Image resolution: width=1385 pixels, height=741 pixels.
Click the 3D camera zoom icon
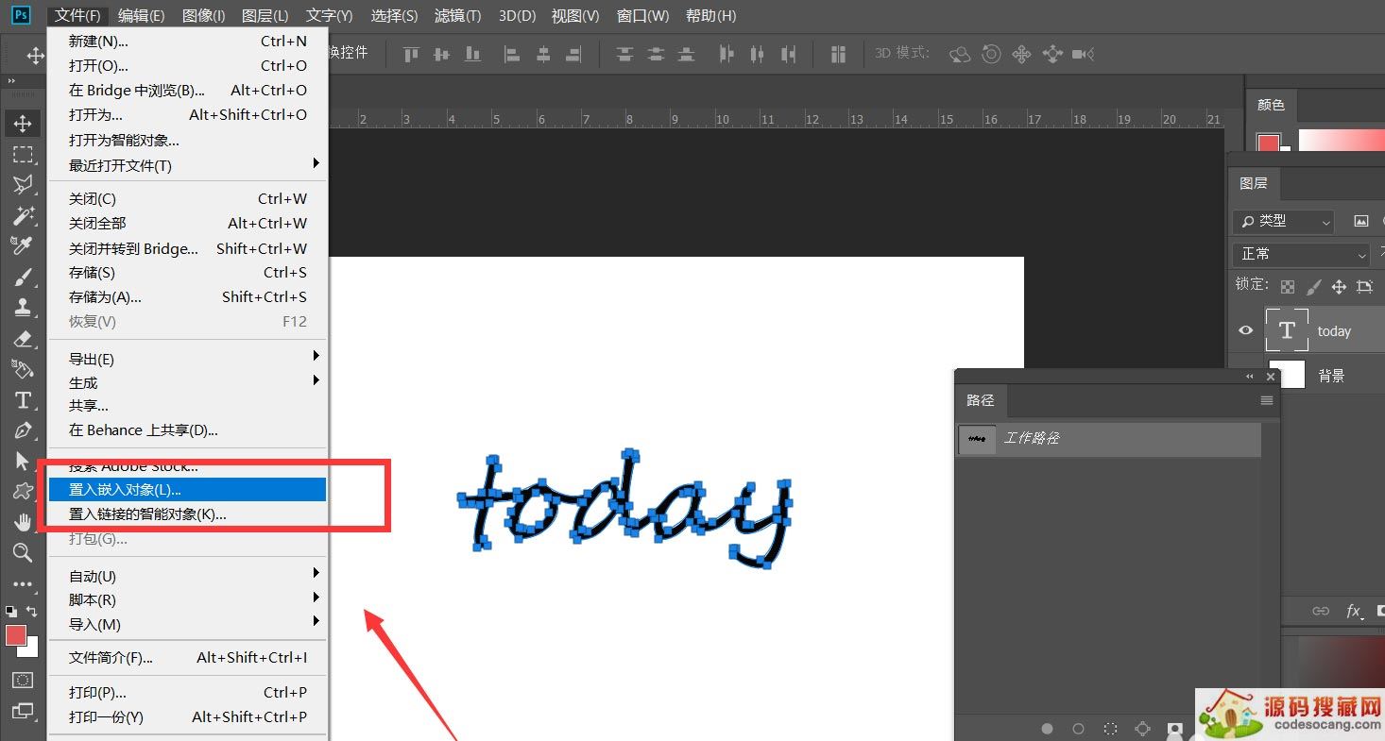[x=1084, y=55]
